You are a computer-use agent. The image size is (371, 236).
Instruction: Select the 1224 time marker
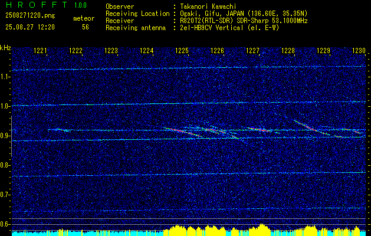[147, 51]
